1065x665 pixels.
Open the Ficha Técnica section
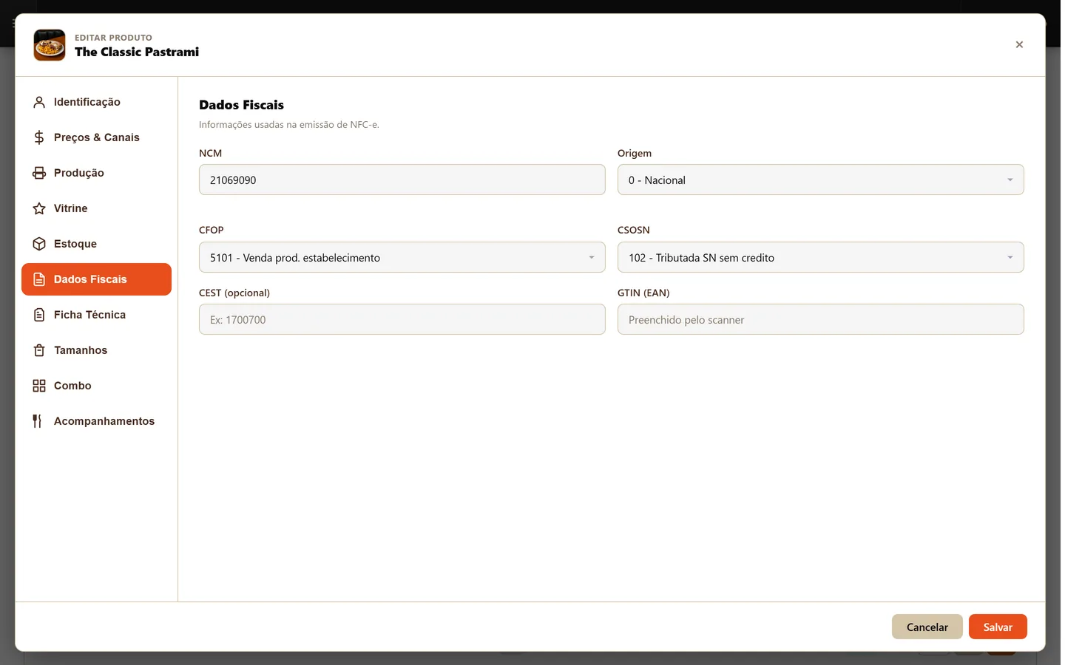coord(96,315)
